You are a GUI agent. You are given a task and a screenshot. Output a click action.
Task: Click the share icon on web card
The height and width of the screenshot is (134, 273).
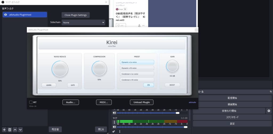click(139, 26)
